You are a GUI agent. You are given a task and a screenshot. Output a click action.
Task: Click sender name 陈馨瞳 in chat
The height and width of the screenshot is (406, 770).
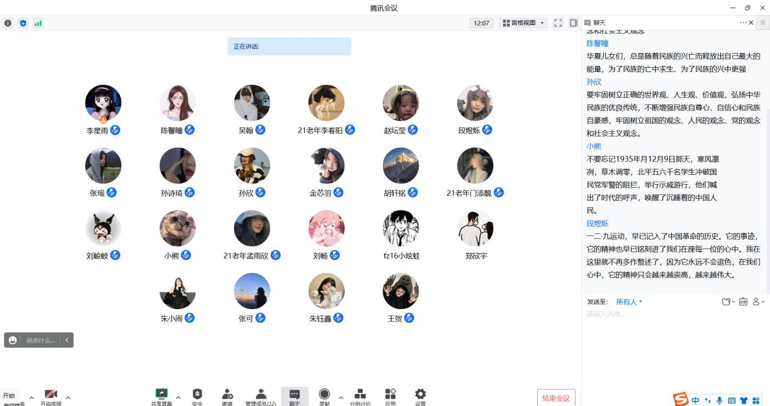[x=598, y=43]
